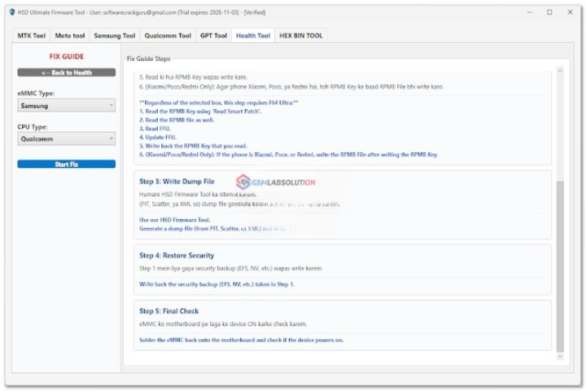Open the GPT Tool tab
Viewport: 586px width, 391px height.
click(x=213, y=36)
